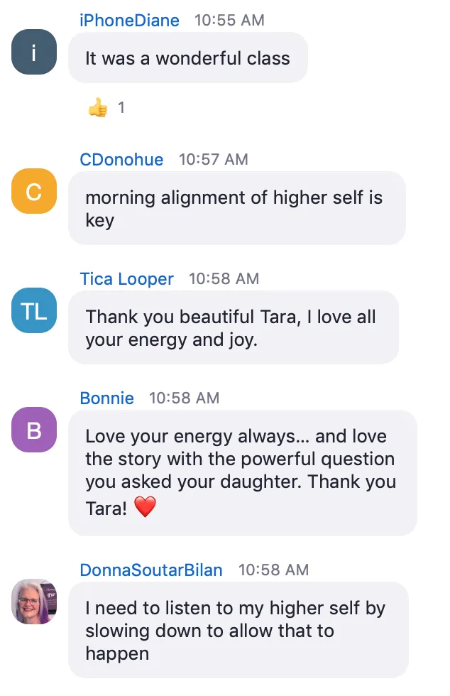Select the 'It was a wonderful class' message

187,58
